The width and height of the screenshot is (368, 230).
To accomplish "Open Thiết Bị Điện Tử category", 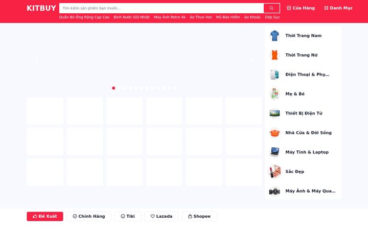I will tap(303, 113).
